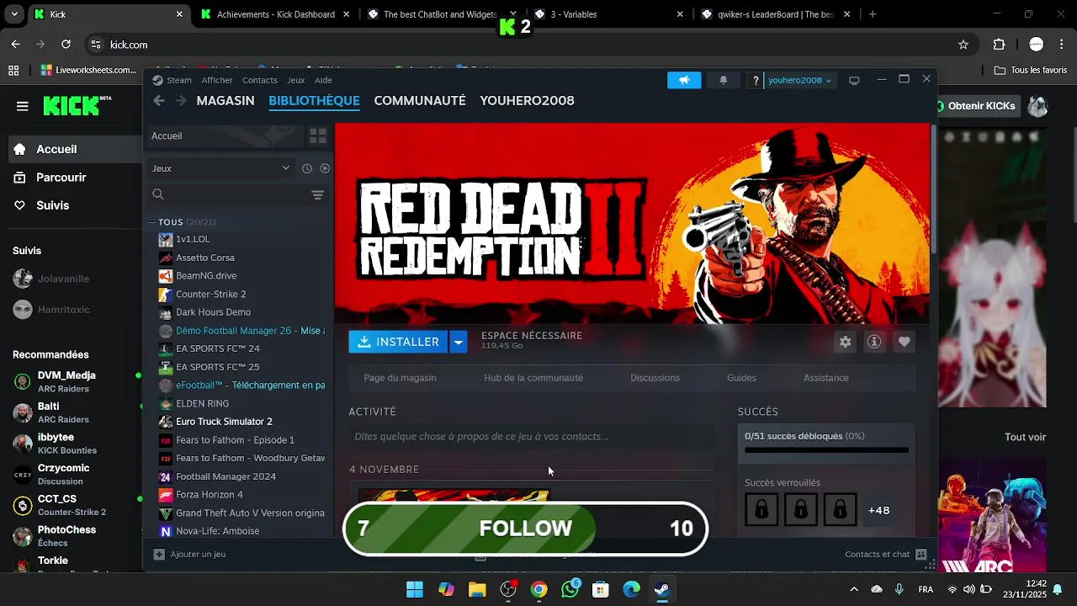Open Chrome apps grid in bookmarks bar
1077x606 pixels.
pyautogui.click(x=13, y=71)
